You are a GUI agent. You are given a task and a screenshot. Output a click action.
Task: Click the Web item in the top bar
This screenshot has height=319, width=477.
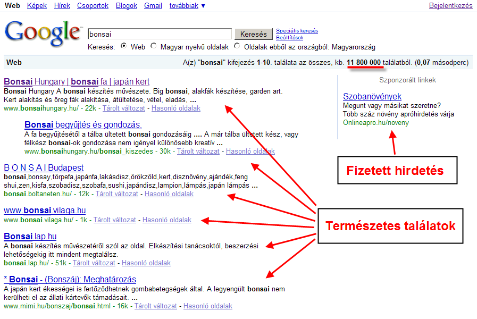click(x=12, y=5)
